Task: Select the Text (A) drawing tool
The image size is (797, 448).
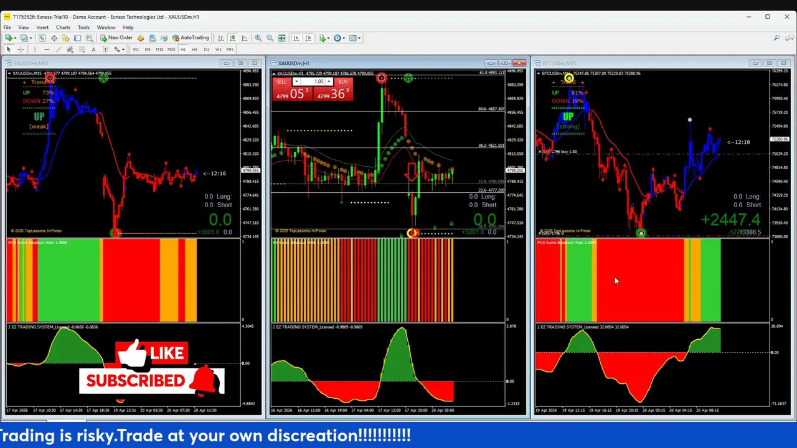Action: 93,50
